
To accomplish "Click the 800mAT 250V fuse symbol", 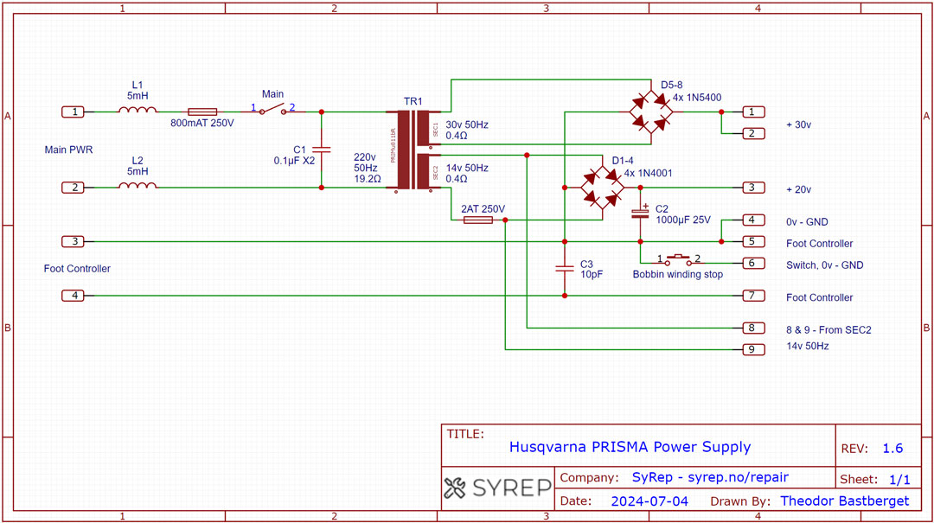I will coord(202,112).
